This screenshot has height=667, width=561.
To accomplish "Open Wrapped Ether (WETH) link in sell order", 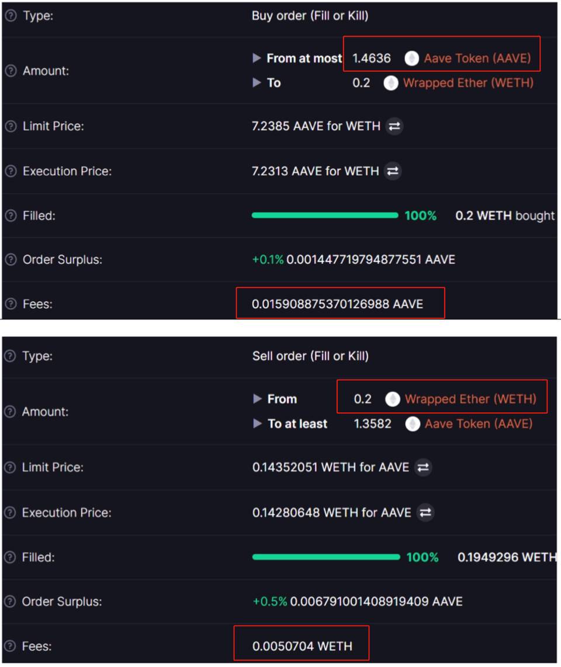I will [470, 399].
